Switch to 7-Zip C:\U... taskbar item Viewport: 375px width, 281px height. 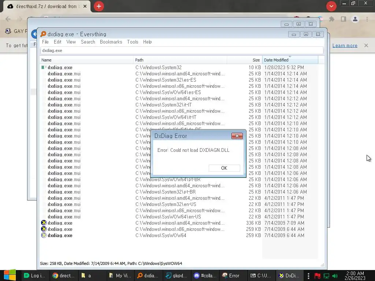[261, 276]
